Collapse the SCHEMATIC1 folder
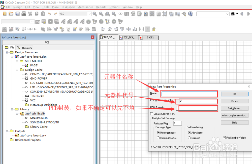Image resolution: width=252 pixels, height=164 pixels. [x=17, y=61]
